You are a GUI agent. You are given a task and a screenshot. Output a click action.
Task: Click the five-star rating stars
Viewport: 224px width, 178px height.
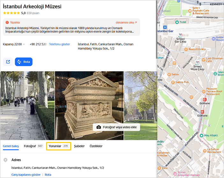11,13
